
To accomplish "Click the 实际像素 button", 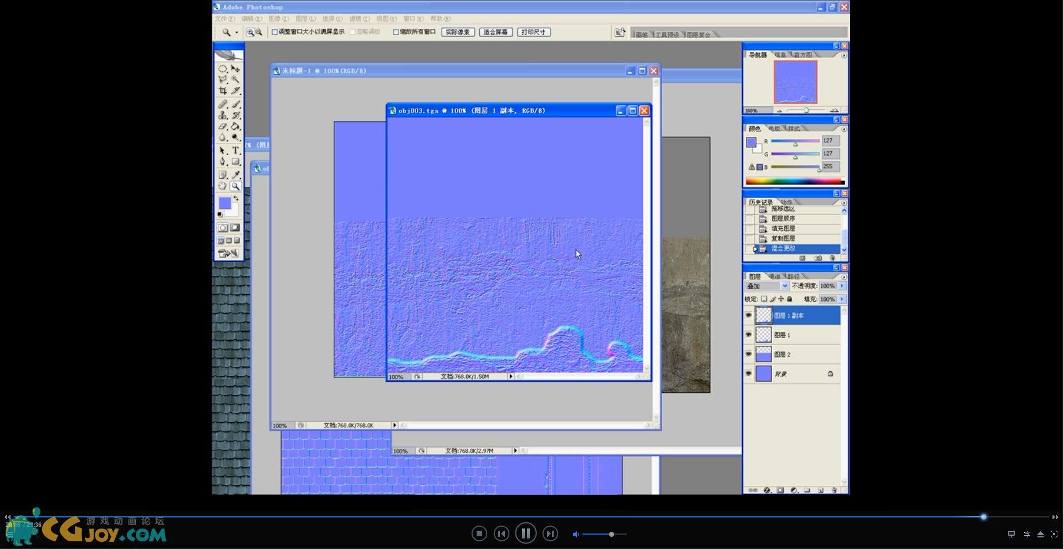I will (458, 32).
